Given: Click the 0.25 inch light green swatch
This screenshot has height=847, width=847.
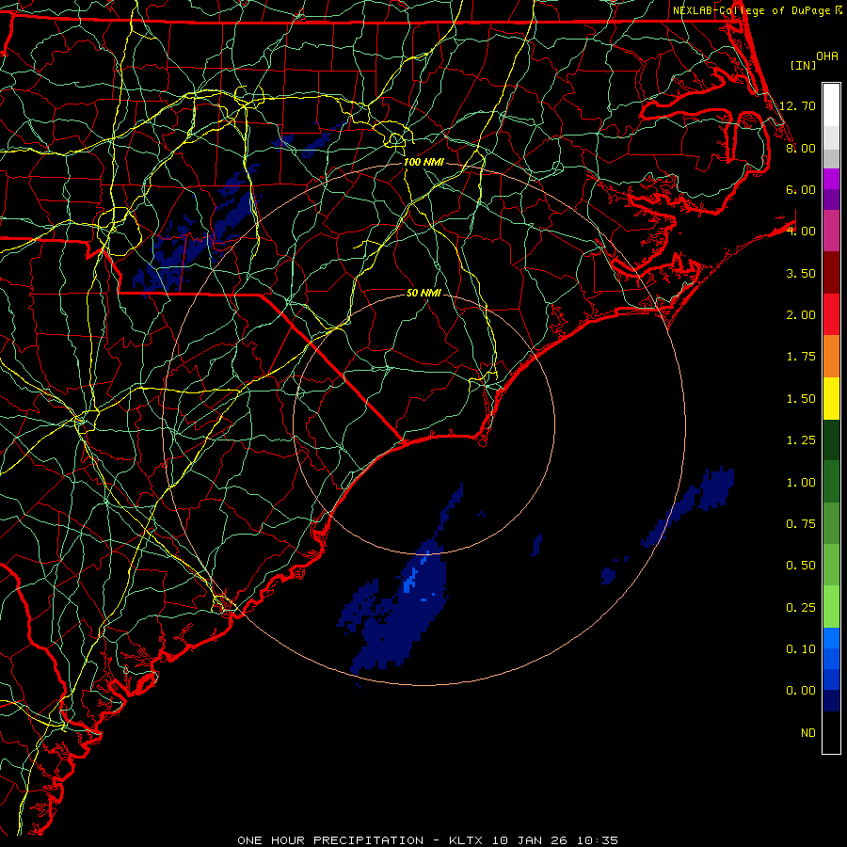Looking at the screenshot, I should [831, 606].
